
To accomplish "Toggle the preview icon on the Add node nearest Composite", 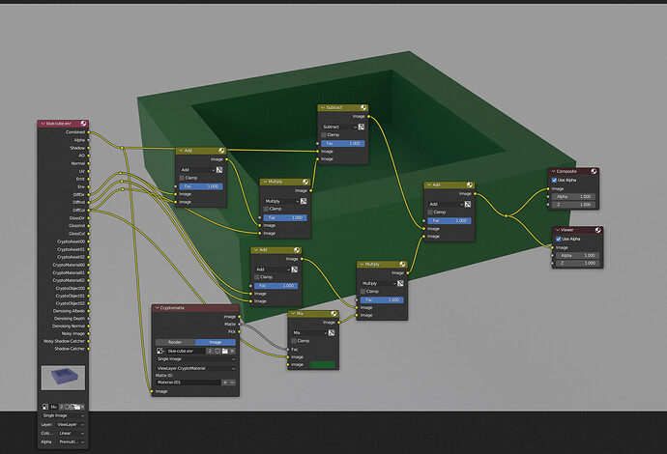I will coord(469,184).
